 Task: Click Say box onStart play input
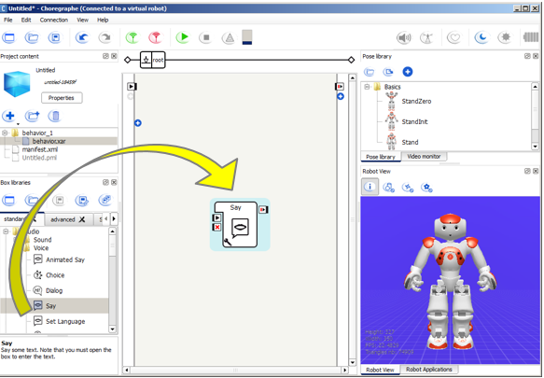point(216,217)
